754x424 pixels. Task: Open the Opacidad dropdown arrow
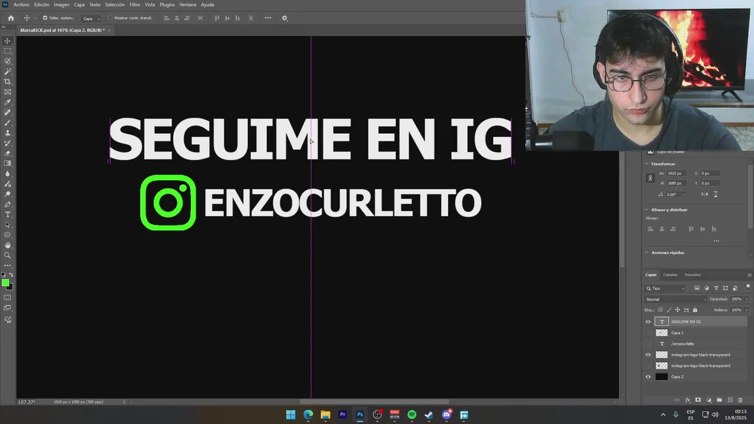tap(747, 299)
